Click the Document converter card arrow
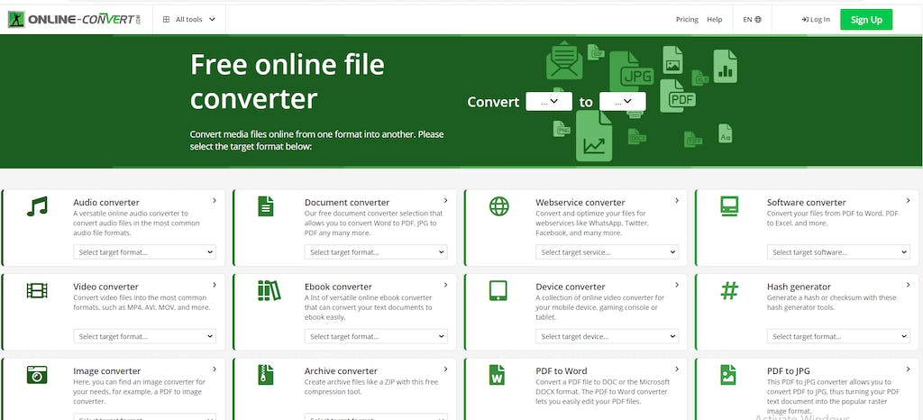923x420 pixels. pyautogui.click(x=445, y=201)
